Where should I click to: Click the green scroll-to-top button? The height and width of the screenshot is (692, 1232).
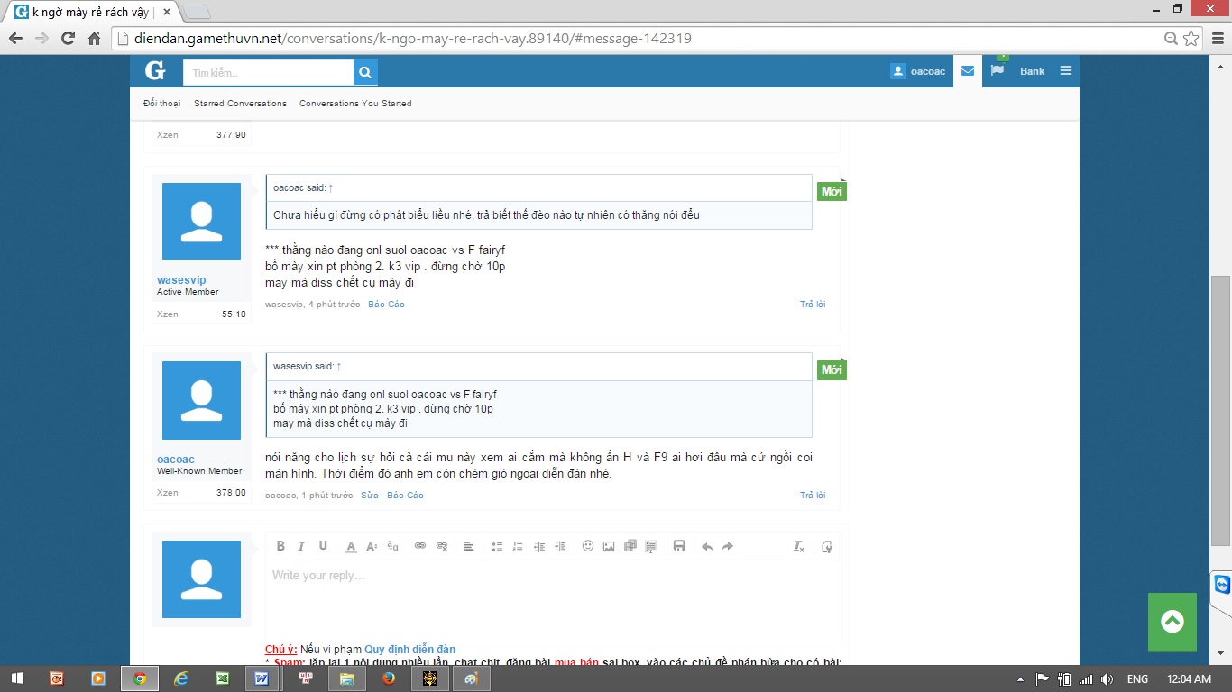pyautogui.click(x=1172, y=622)
